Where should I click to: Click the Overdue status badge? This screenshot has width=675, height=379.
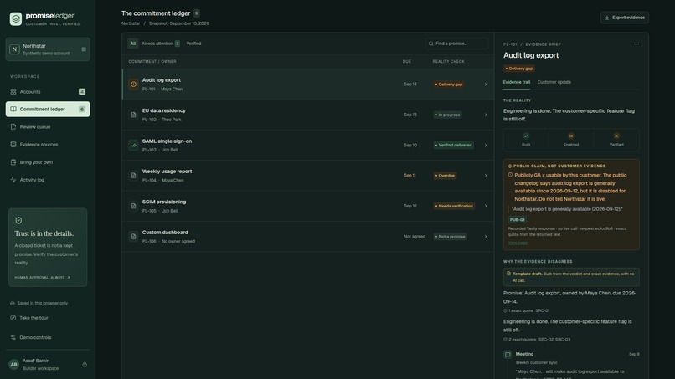tap(445, 176)
